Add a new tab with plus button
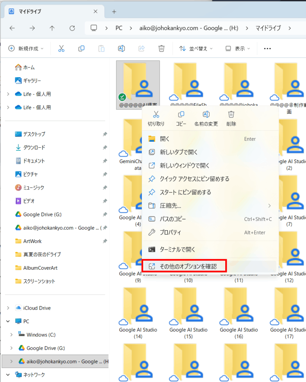Viewport: 306px width, 382px height. click(114, 12)
